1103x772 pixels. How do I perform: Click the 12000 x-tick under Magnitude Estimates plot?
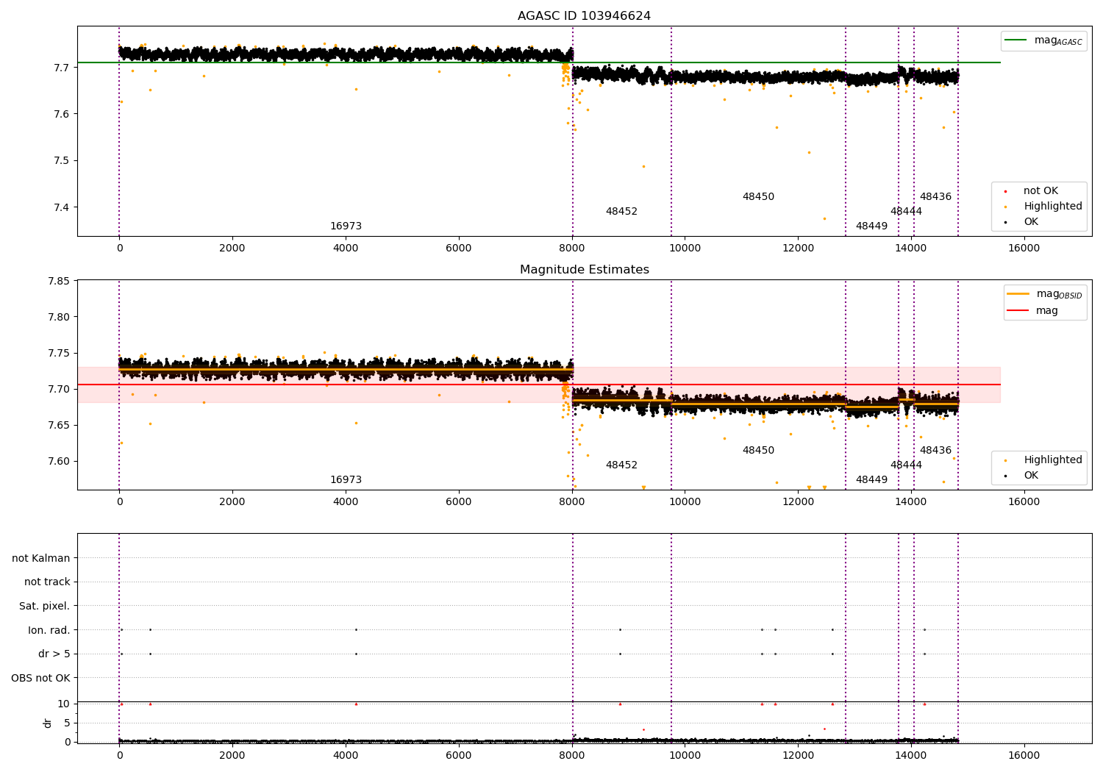(798, 502)
